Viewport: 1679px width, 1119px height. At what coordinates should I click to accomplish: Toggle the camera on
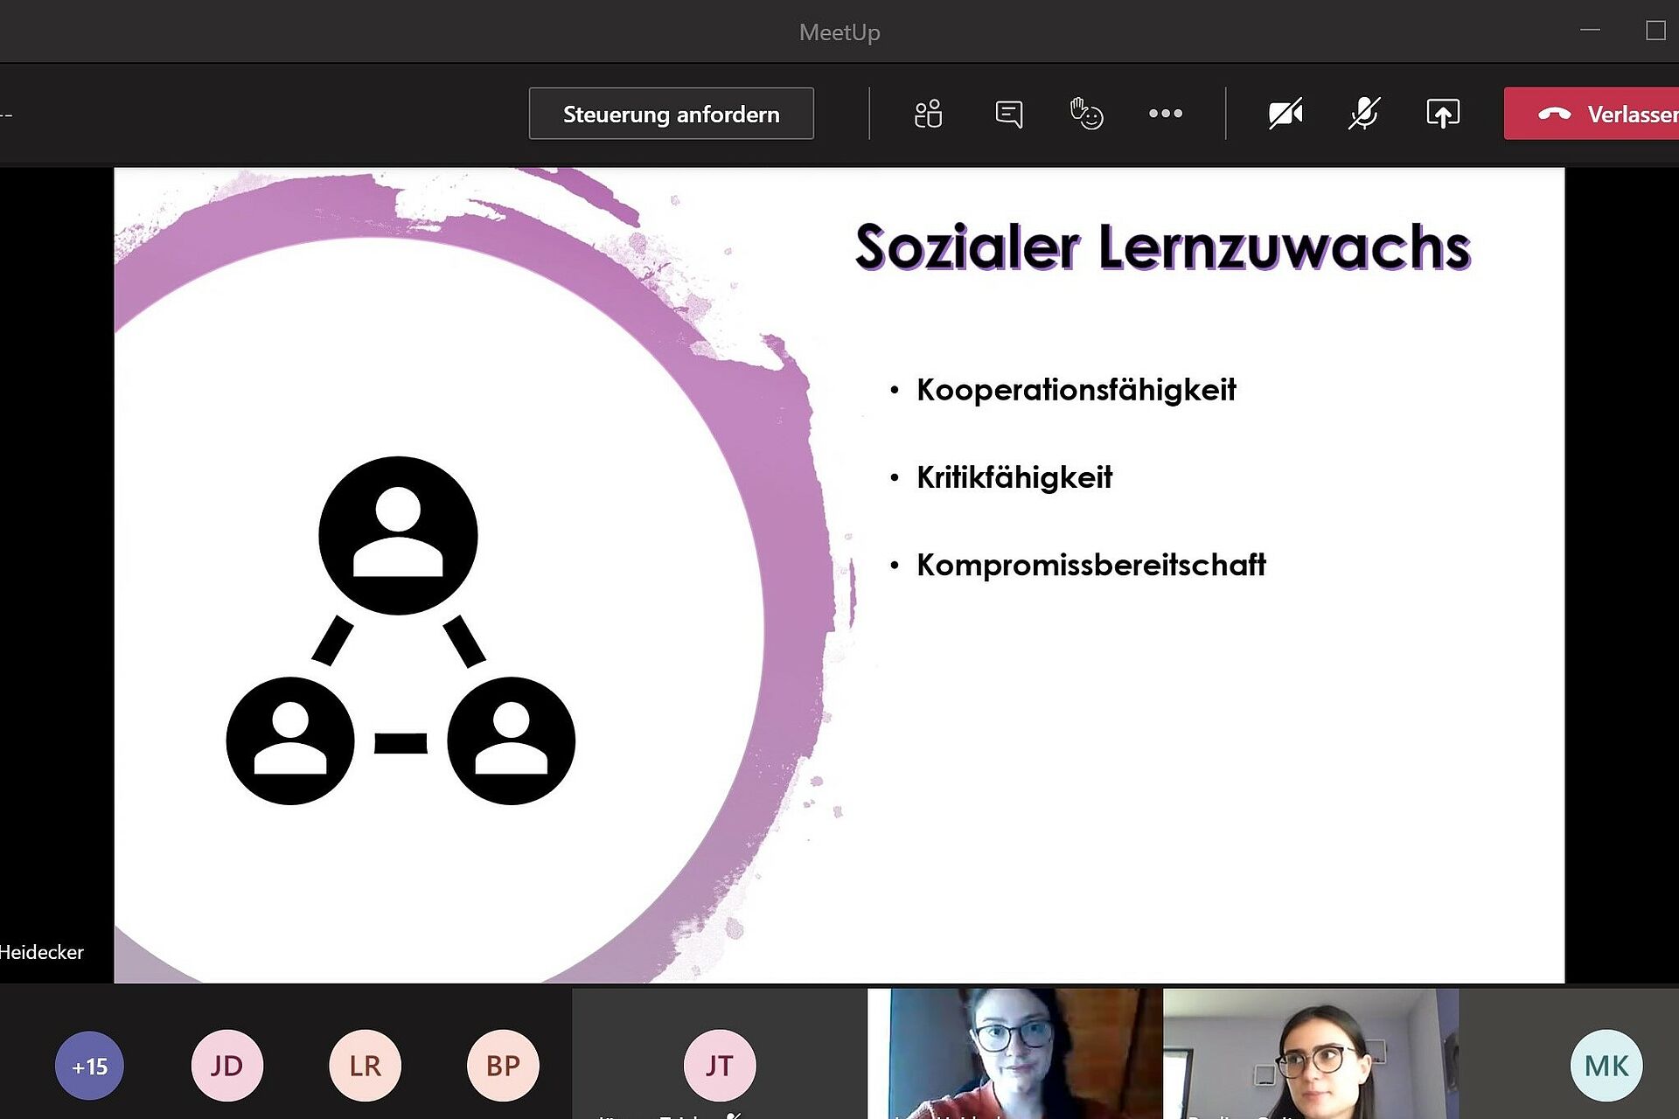(1285, 114)
